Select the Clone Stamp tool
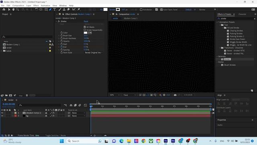This screenshot has width=257, height=145. click(64, 10)
